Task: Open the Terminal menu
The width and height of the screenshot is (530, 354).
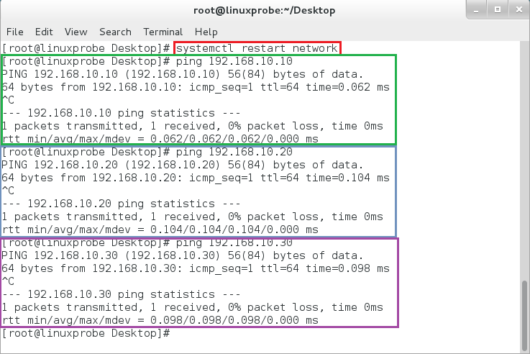Action: click(x=163, y=32)
